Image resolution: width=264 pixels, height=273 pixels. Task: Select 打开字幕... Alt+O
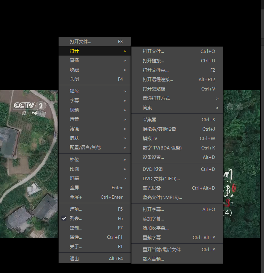coord(177,210)
